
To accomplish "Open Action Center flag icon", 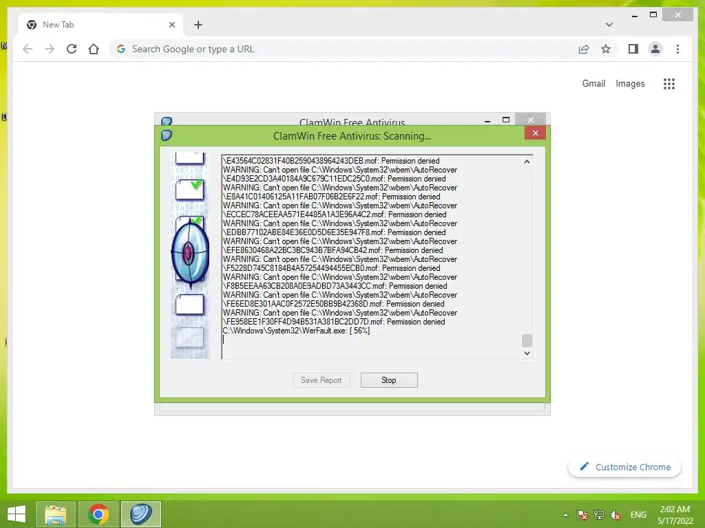I will 582,515.
